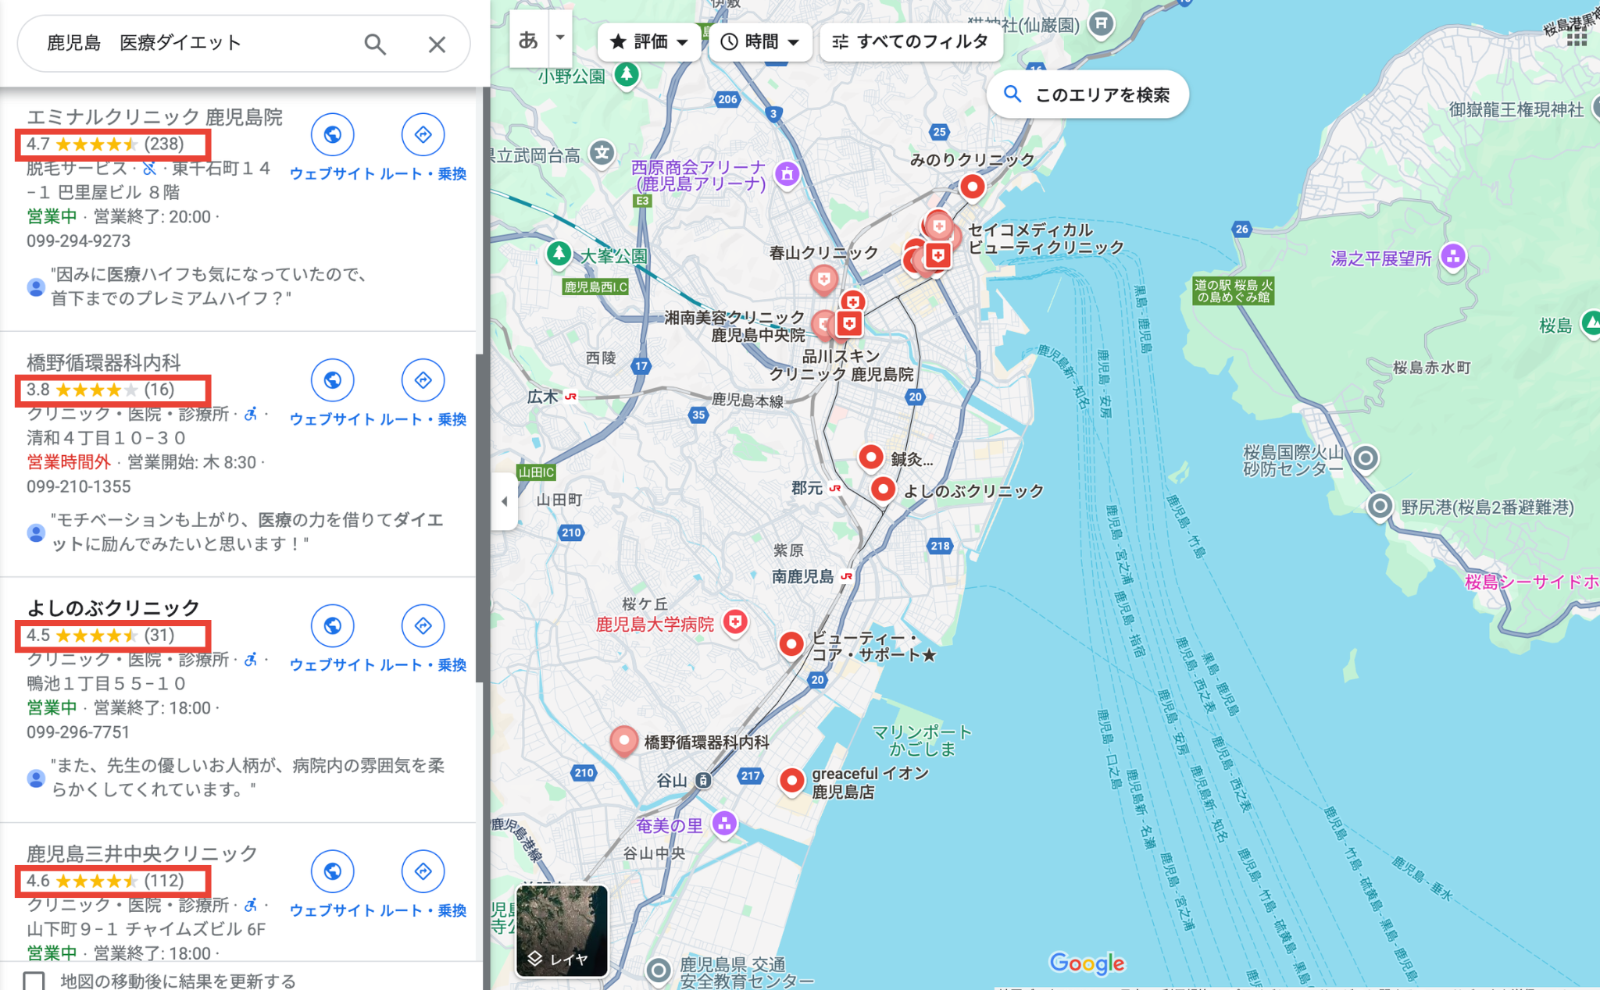Expand the input method dropdown arrow
1600x990 pixels.
click(560, 37)
